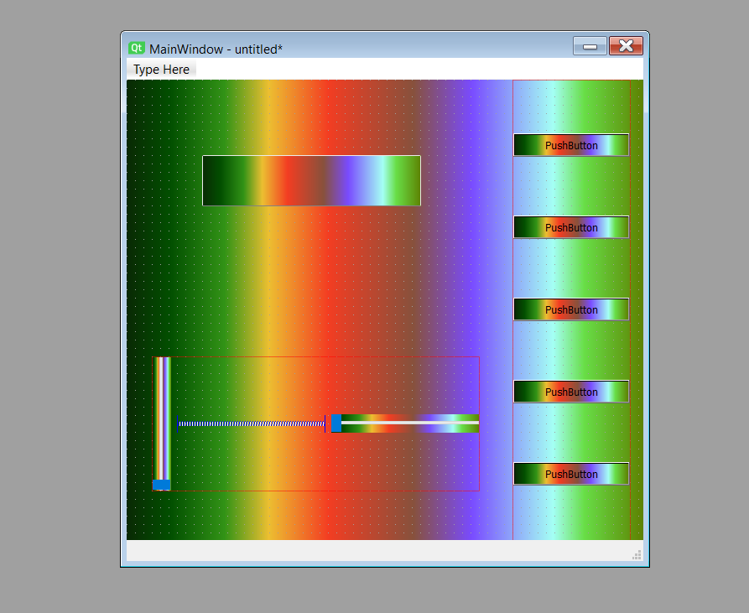Viewport: 749px width, 613px height.
Task: Open the Type Here menu placeholder
Action: click(x=161, y=70)
